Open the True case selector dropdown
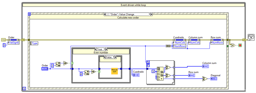 click(105, 49)
